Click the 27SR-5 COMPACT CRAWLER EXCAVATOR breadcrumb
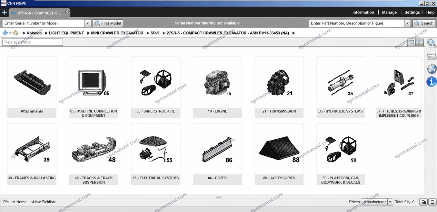This screenshot has height=212, width=437. (x=228, y=33)
